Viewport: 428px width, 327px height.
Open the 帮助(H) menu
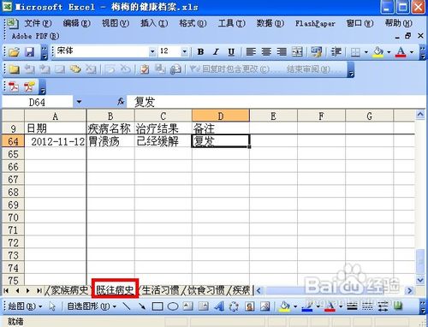point(398,23)
